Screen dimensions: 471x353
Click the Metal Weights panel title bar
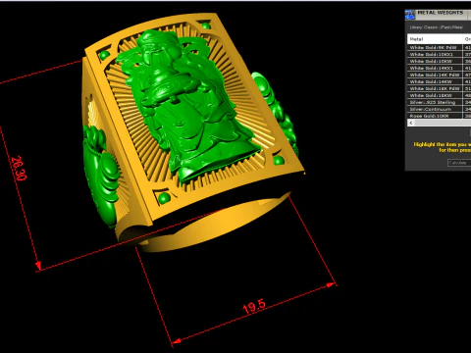pyautogui.click(x=438, y=14)
